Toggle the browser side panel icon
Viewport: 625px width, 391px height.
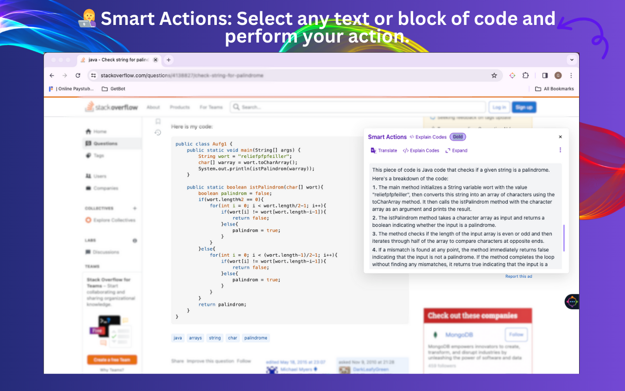tap(545, 75)
